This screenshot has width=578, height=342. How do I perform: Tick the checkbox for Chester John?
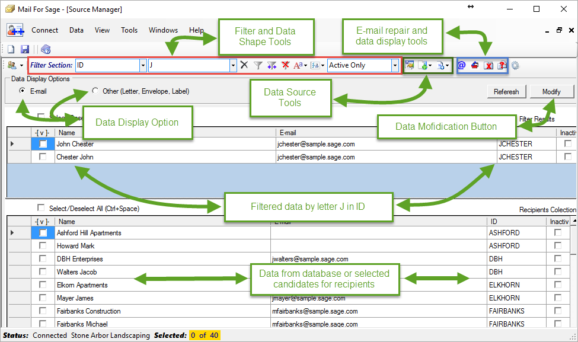tap(43, 156)
